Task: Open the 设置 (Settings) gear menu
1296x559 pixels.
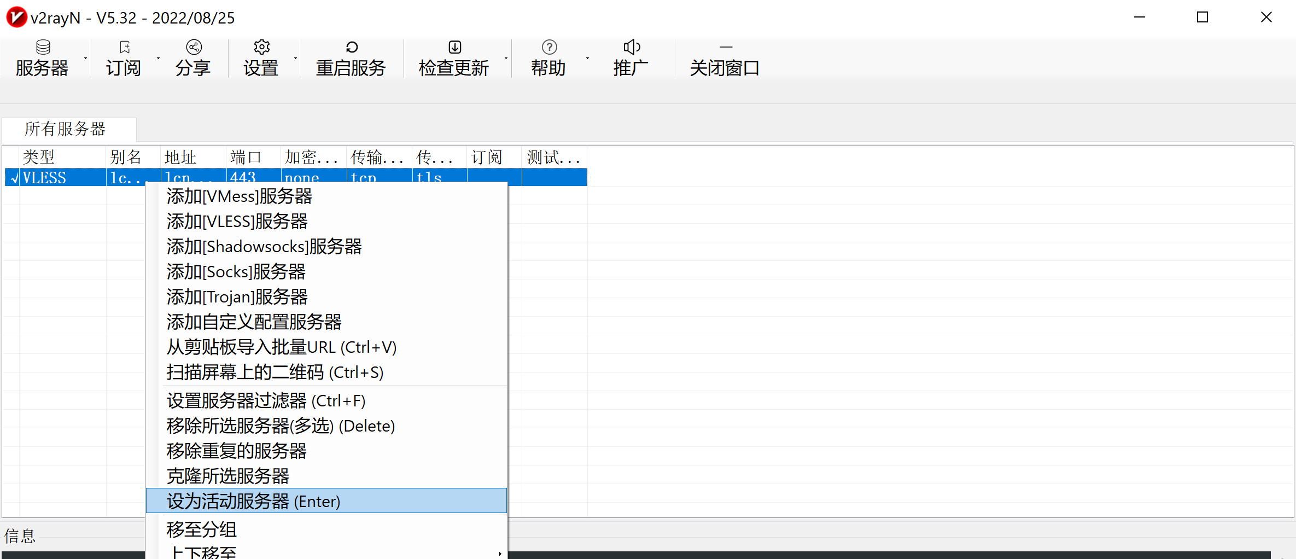Action: [261, 59]
